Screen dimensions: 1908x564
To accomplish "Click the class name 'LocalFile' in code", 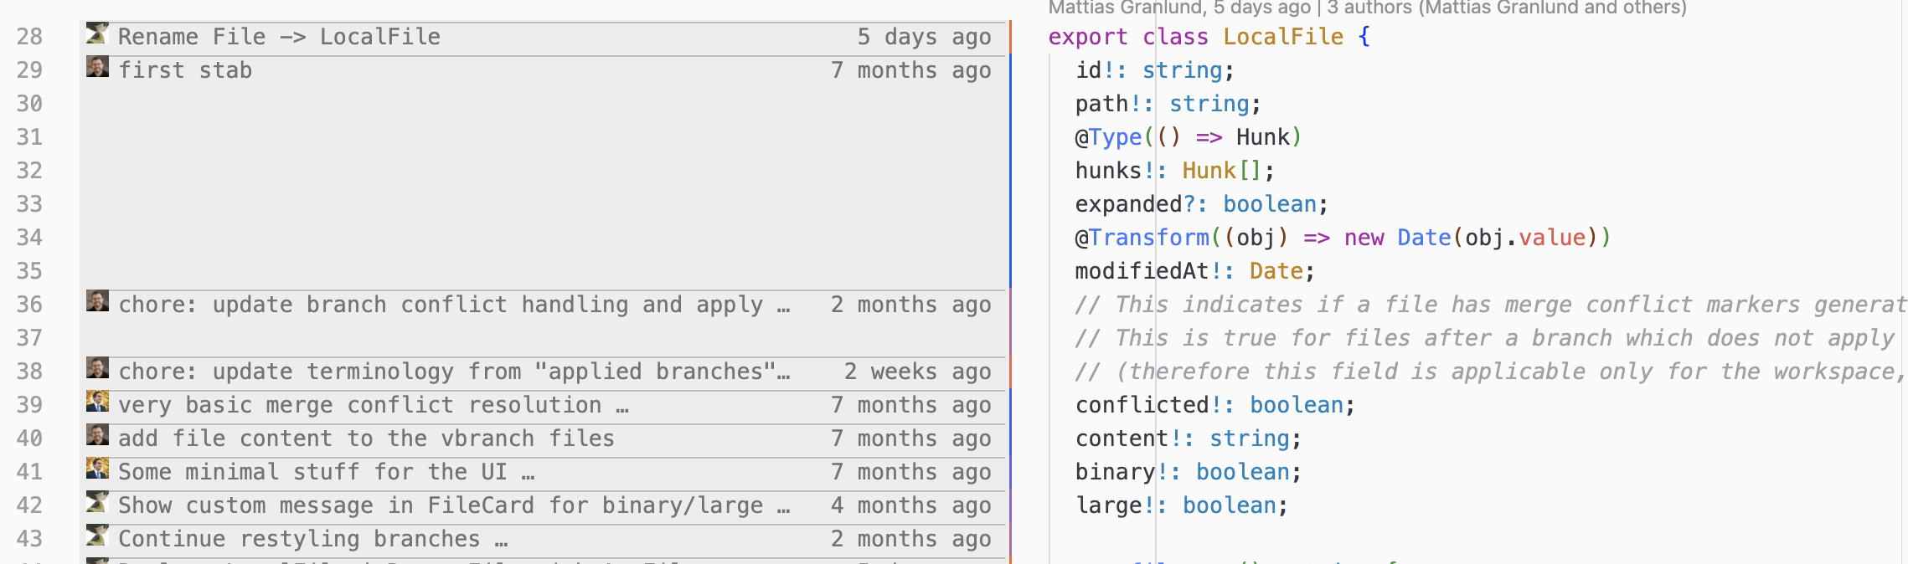I will pyautogui.click(x=1283, y=37).
